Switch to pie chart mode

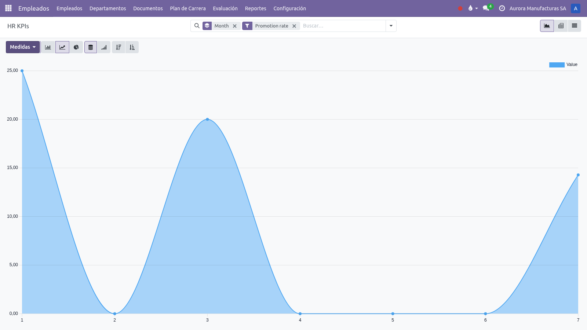pyautogui.click(x=76, y=47)
